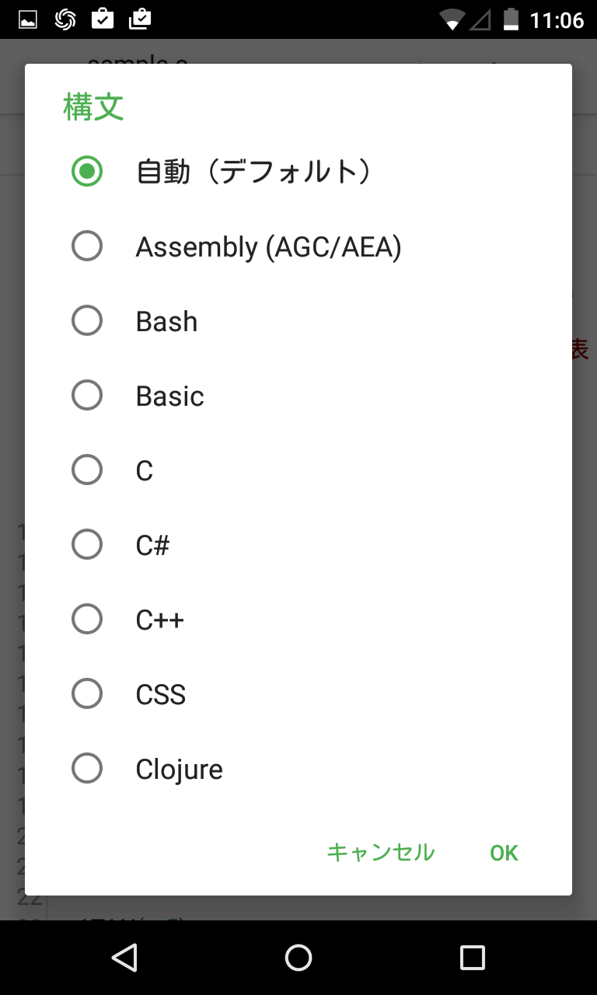Select the Bash syntax radio button

click(87, 321)
